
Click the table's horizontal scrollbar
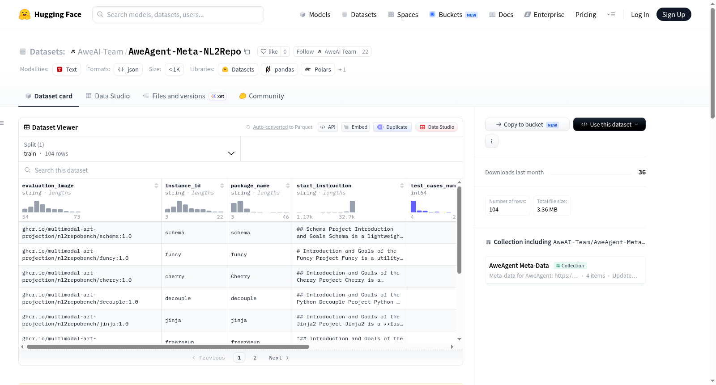[x=168, y=347]
